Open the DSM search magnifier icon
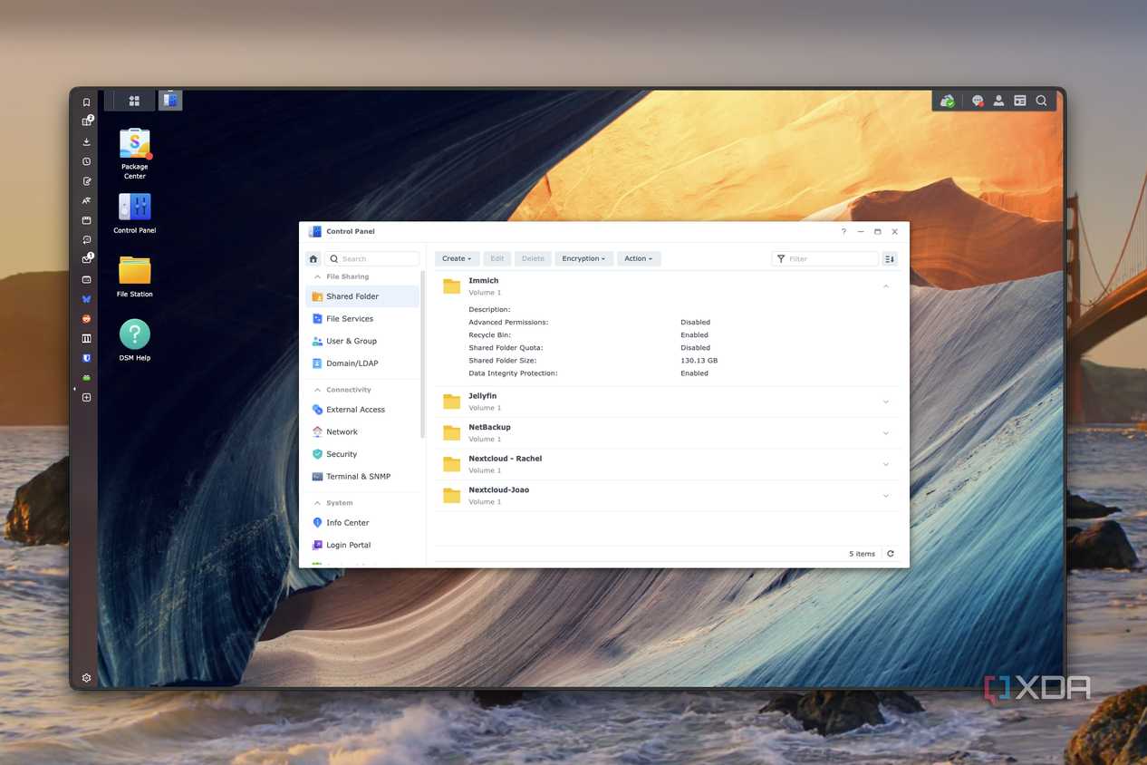 (x=1042, y=101)
